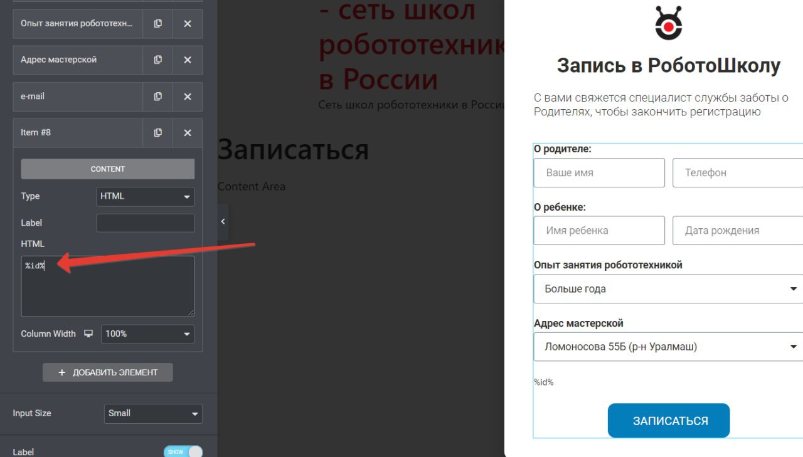Click the ЗАПИСАТЬСЯ submit button
This screenshot has width=803, height=457.
(x=669, y=421)
